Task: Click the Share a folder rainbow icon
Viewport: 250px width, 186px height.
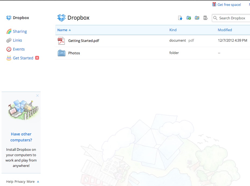Action: point(197,18)
